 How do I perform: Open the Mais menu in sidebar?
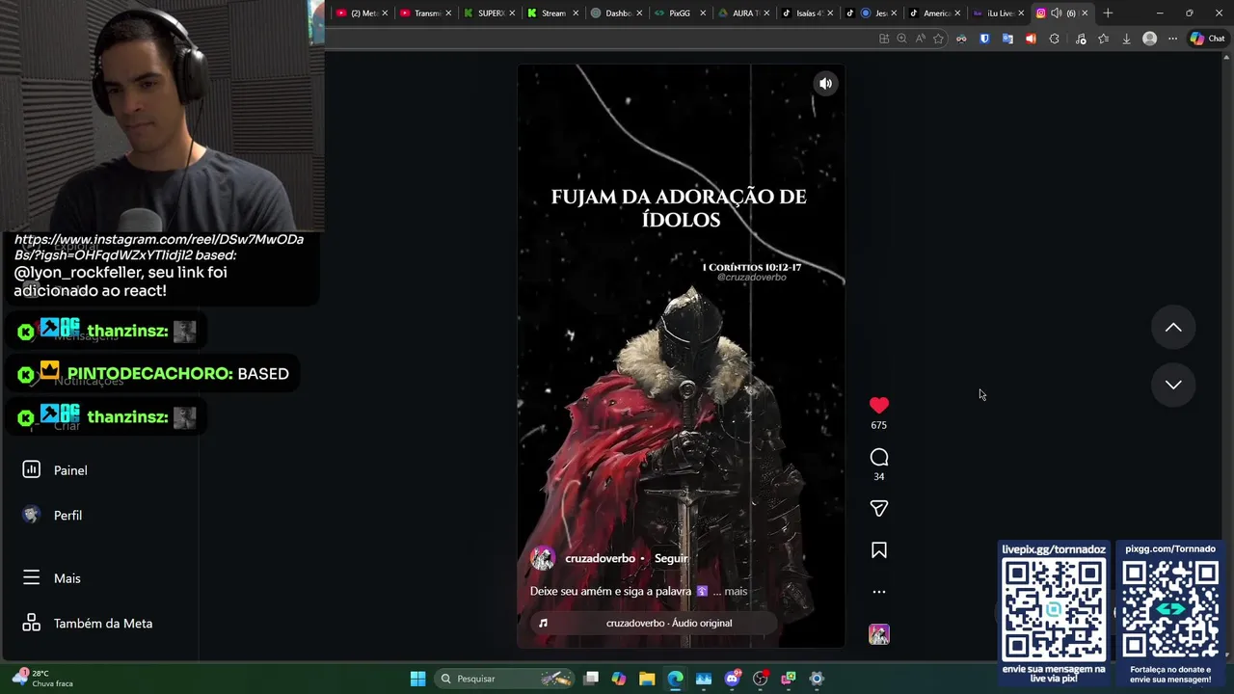coord(67,578)
